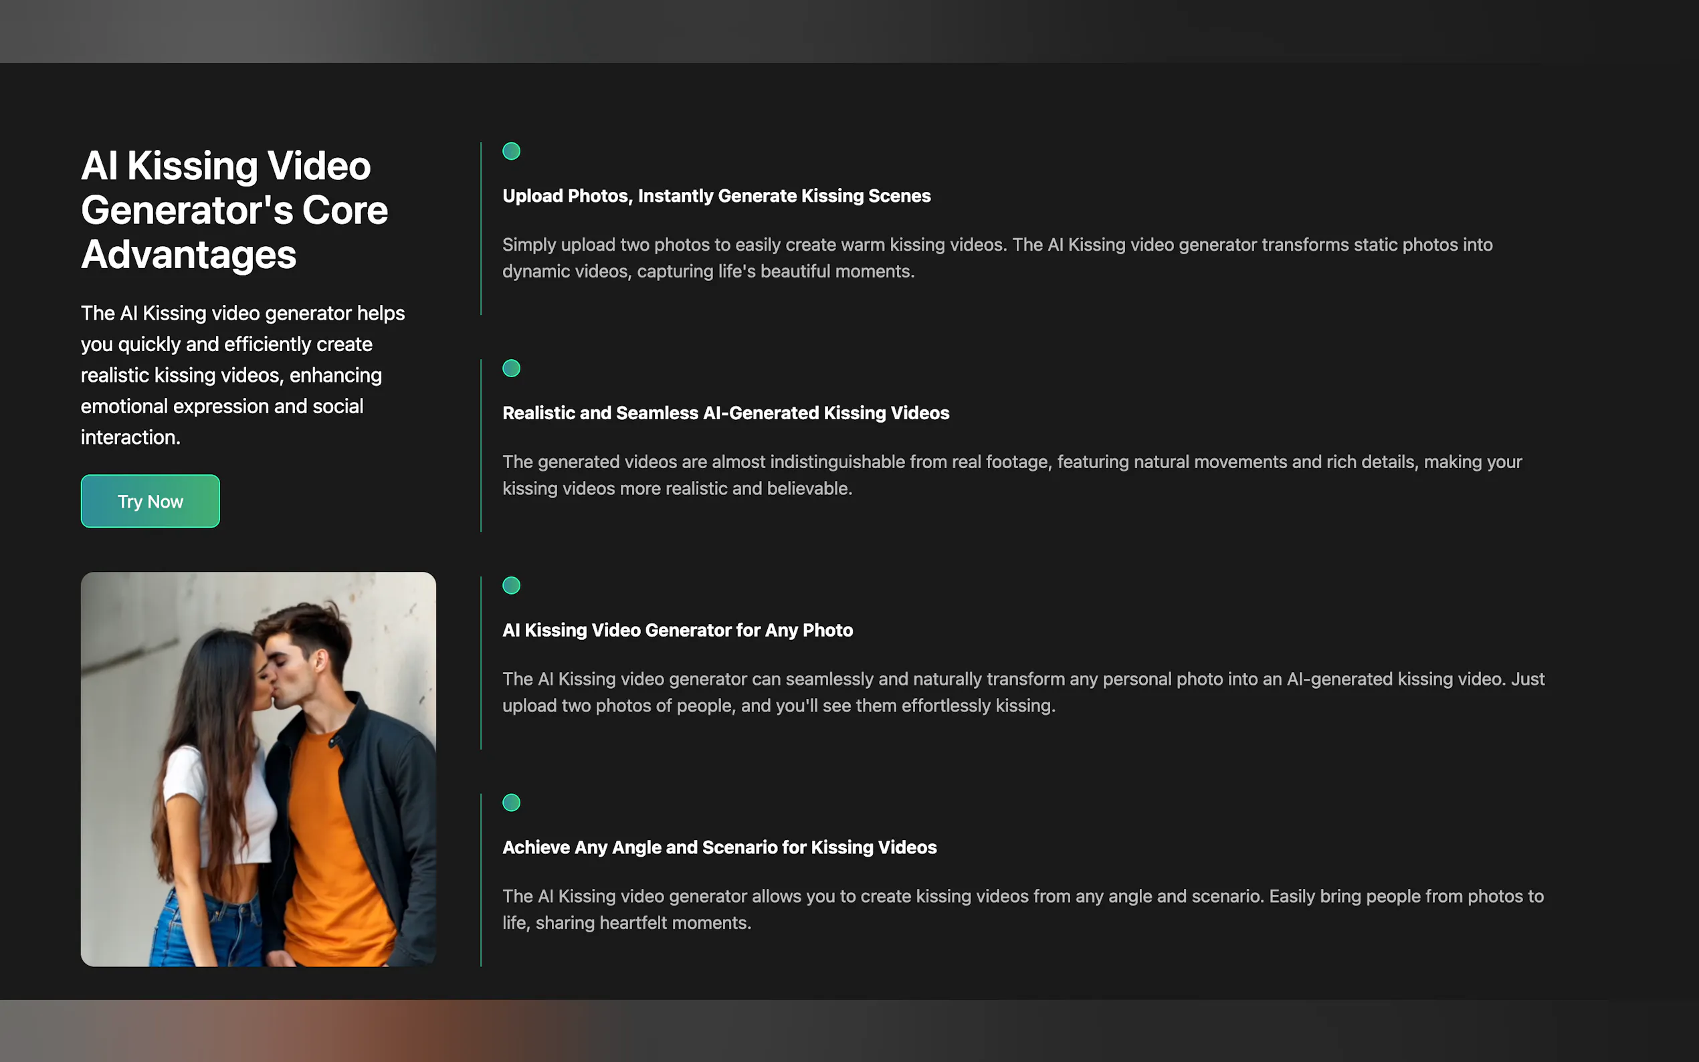This screenshot has height=1062, width=1699.
Task: Click the description about uploading two photos
Action: 997,257
